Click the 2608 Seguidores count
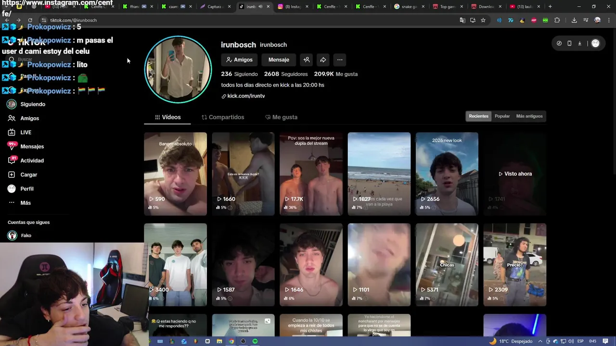This screenshot has width=616, height=346. click(x=286, y=74)
